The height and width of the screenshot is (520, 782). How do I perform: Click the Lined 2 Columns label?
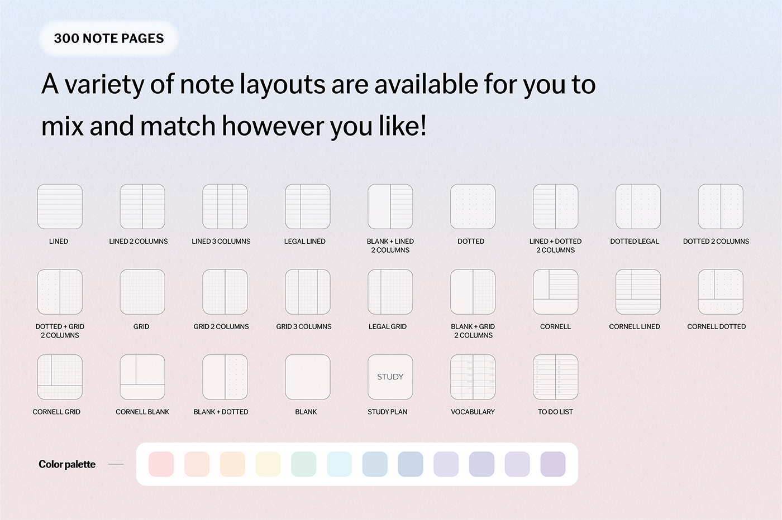click(x=139, y=242)
